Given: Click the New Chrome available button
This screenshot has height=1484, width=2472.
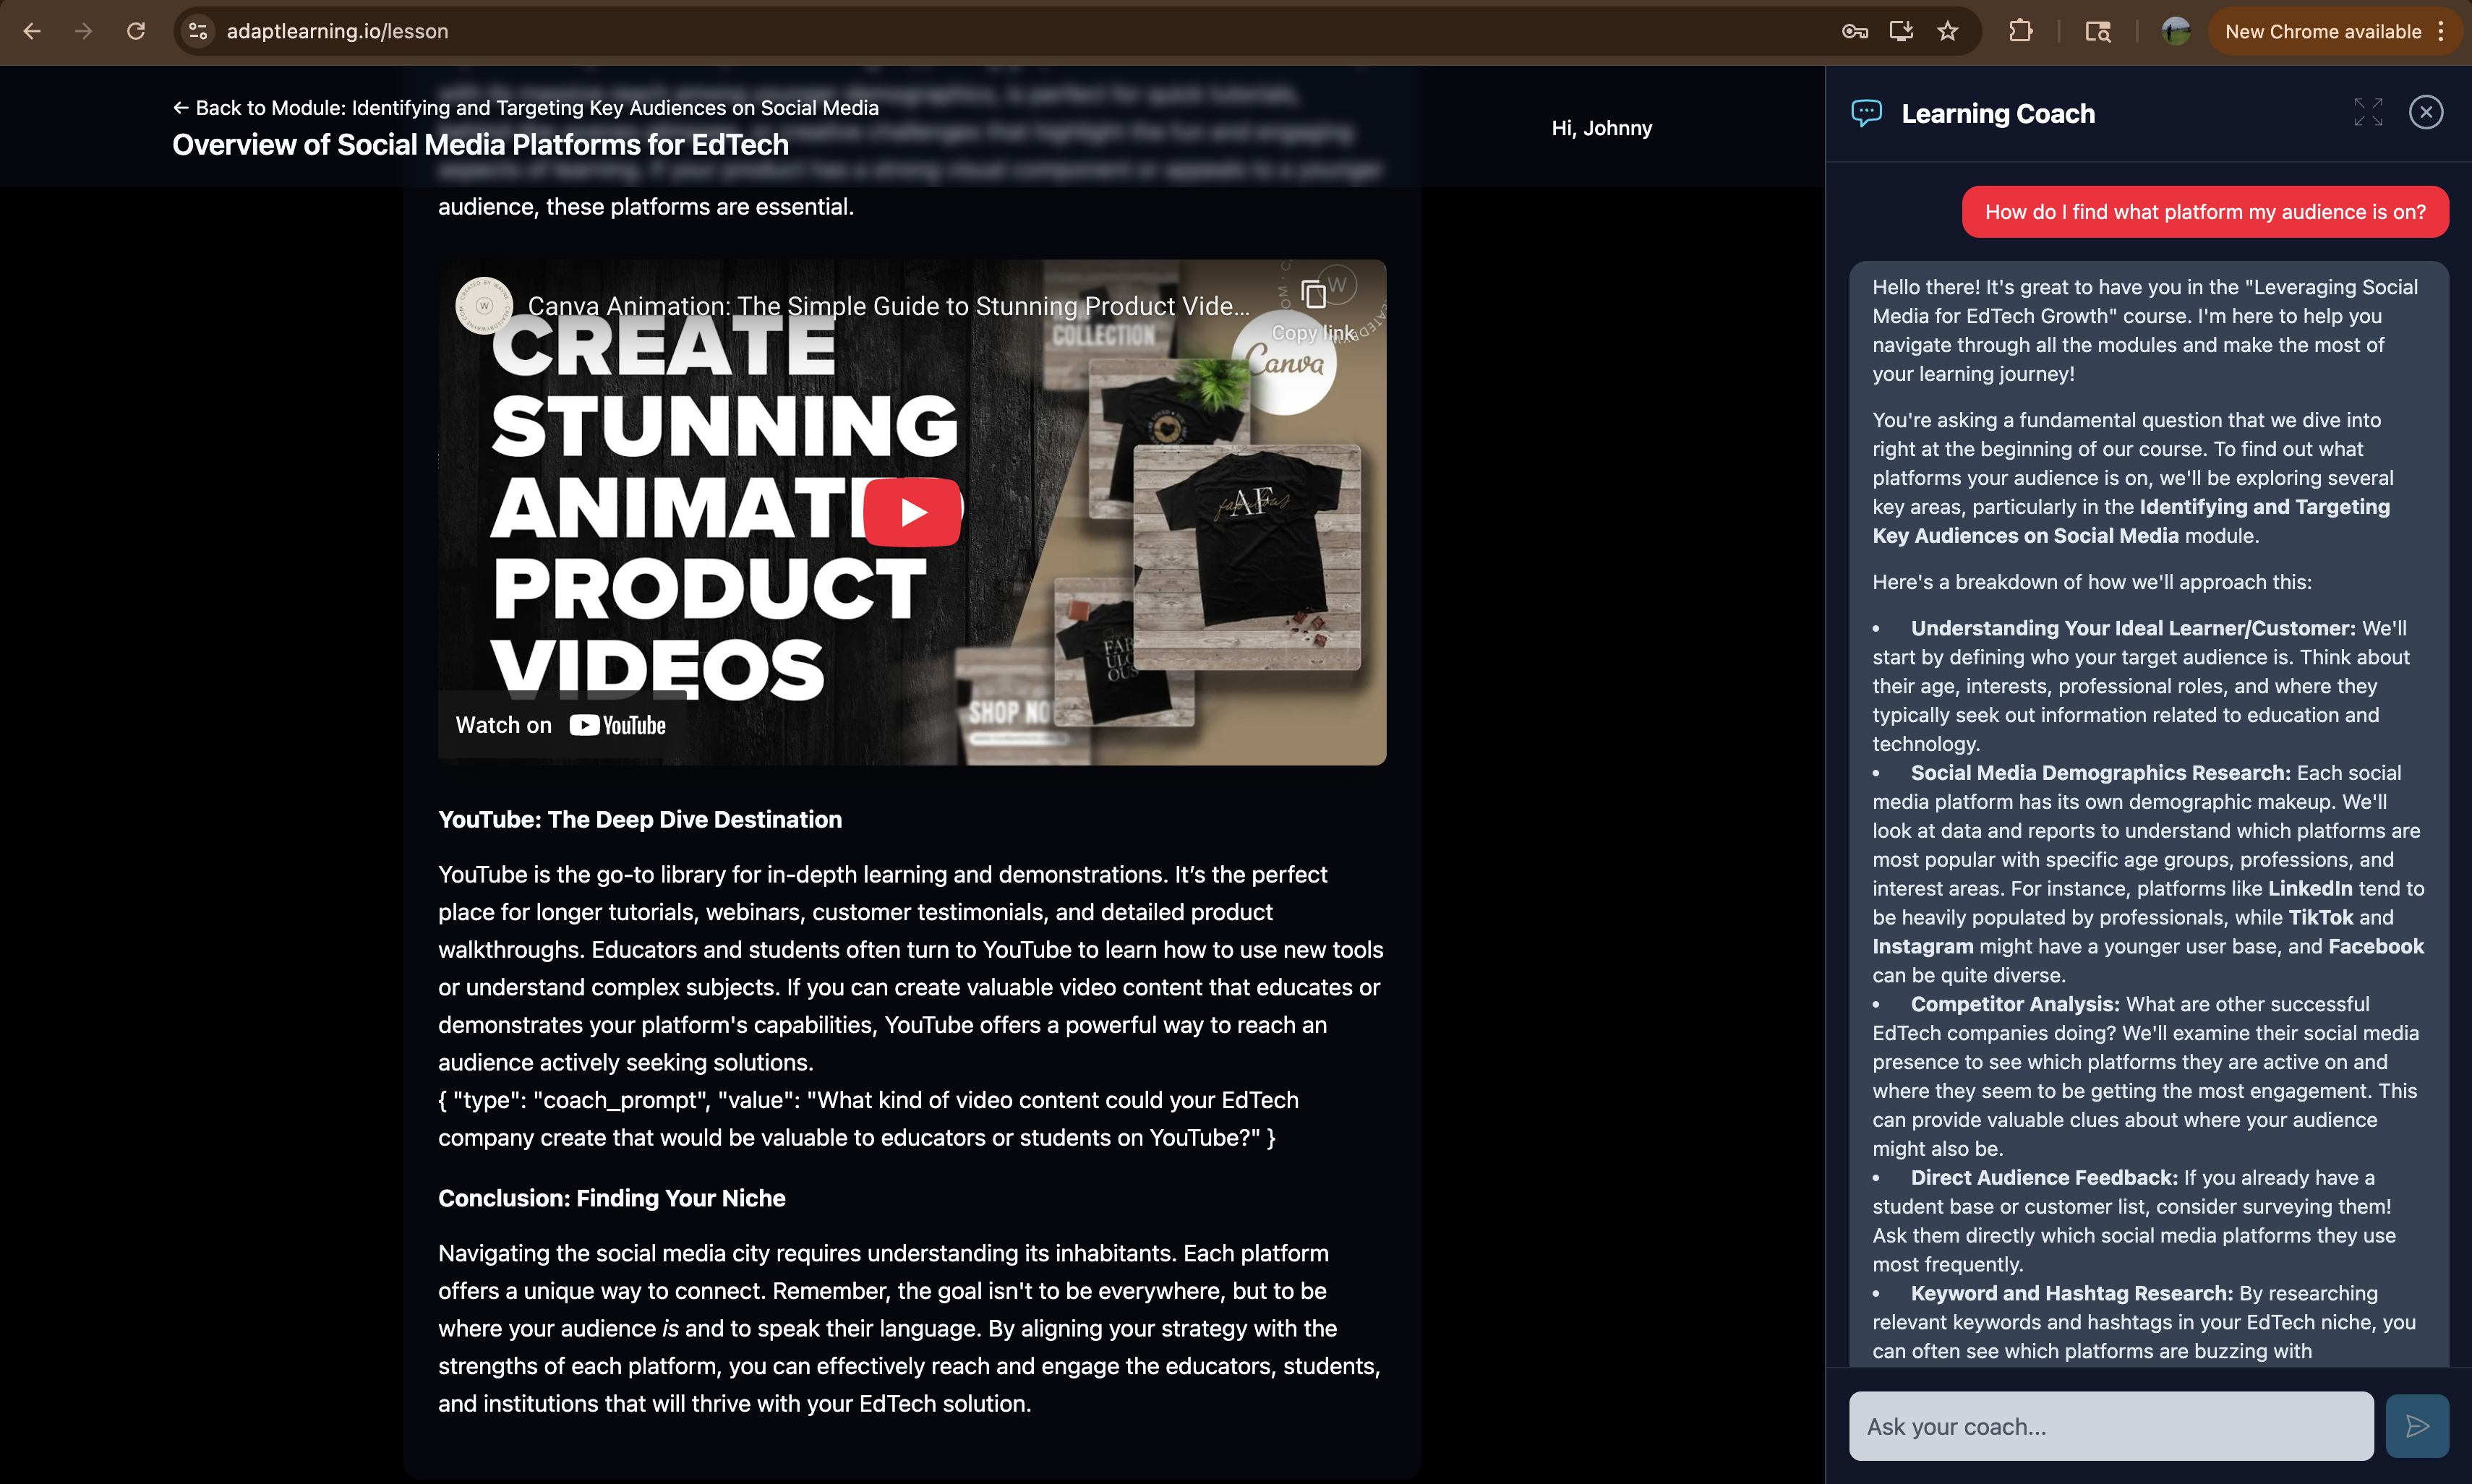Looking at the screenshot, I should coord(2322,31).
